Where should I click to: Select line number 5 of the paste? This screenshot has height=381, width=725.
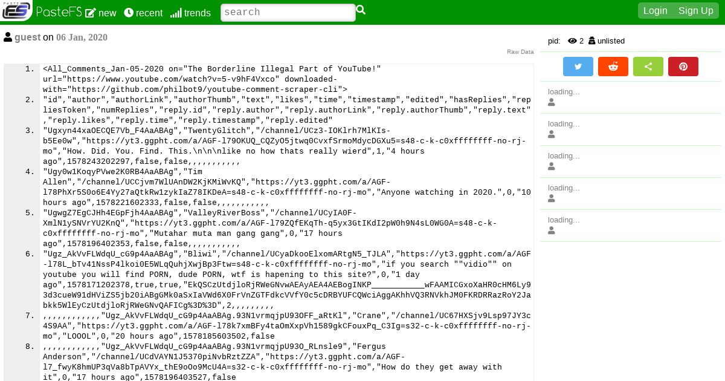(x=30, y=213)
